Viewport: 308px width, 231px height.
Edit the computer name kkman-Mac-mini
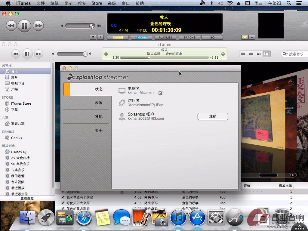coord(160,93)
